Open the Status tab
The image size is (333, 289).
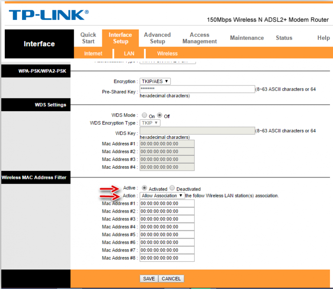click(x=284, y=38)
